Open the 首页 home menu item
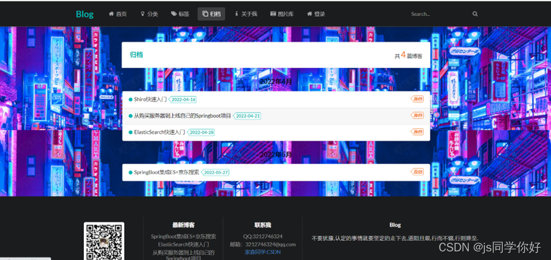This screenshot has width=551, height=260. (117, 14)
